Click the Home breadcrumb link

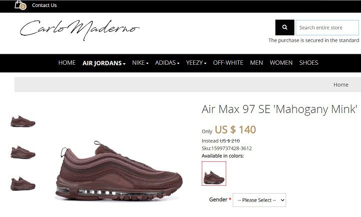(x=341, y=85)
